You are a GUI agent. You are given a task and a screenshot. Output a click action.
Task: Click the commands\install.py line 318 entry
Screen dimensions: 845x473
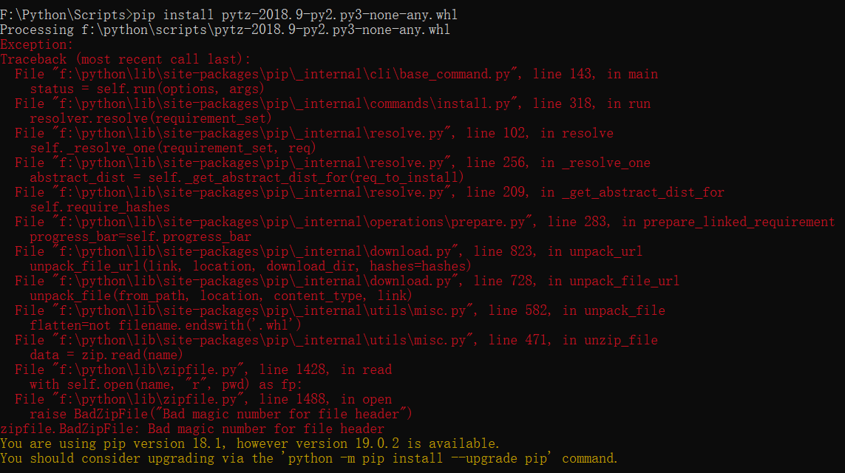(333, 103)
